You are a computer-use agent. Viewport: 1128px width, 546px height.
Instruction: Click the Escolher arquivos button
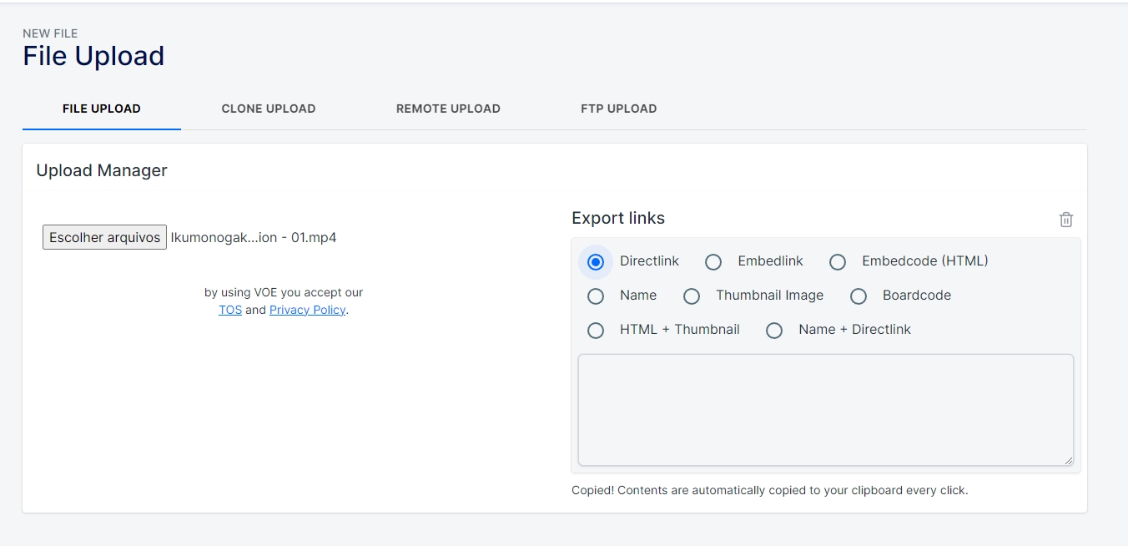(x=105, y=237)
